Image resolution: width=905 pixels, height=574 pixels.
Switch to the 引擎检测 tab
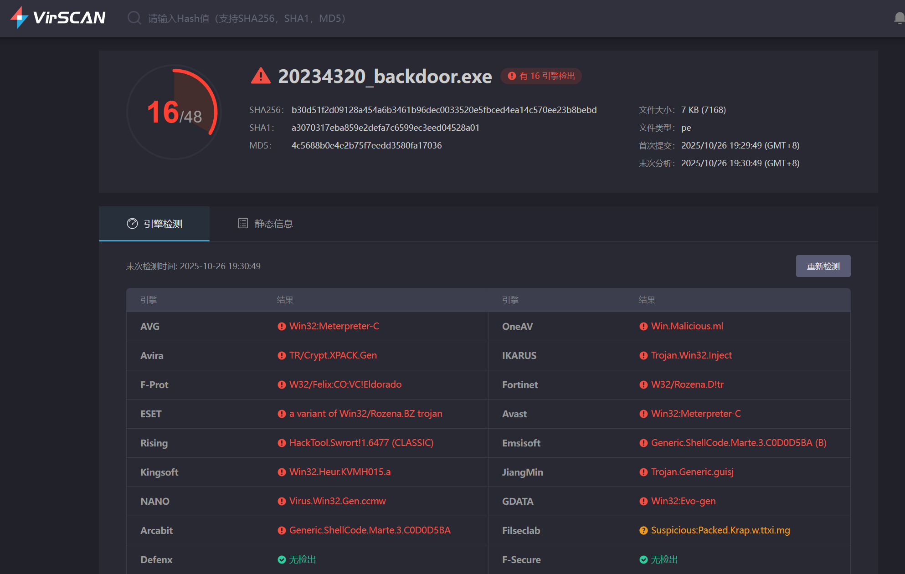tap(154, 224)
